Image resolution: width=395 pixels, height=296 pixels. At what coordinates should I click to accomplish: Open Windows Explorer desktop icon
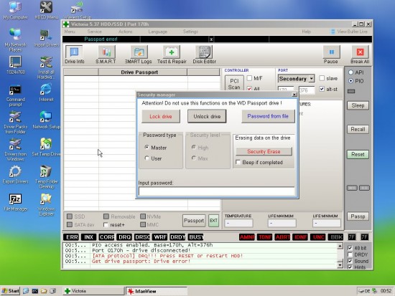(46, 205)
